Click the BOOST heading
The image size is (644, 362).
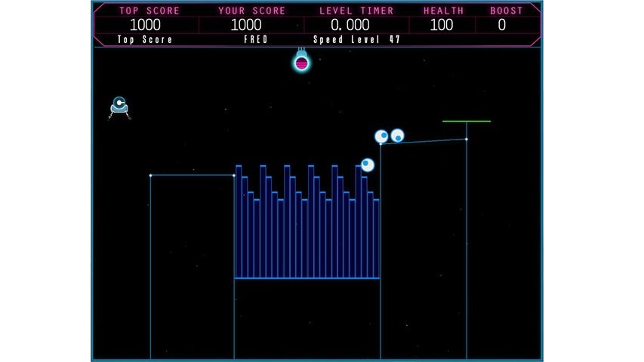[x=507, y=11]
